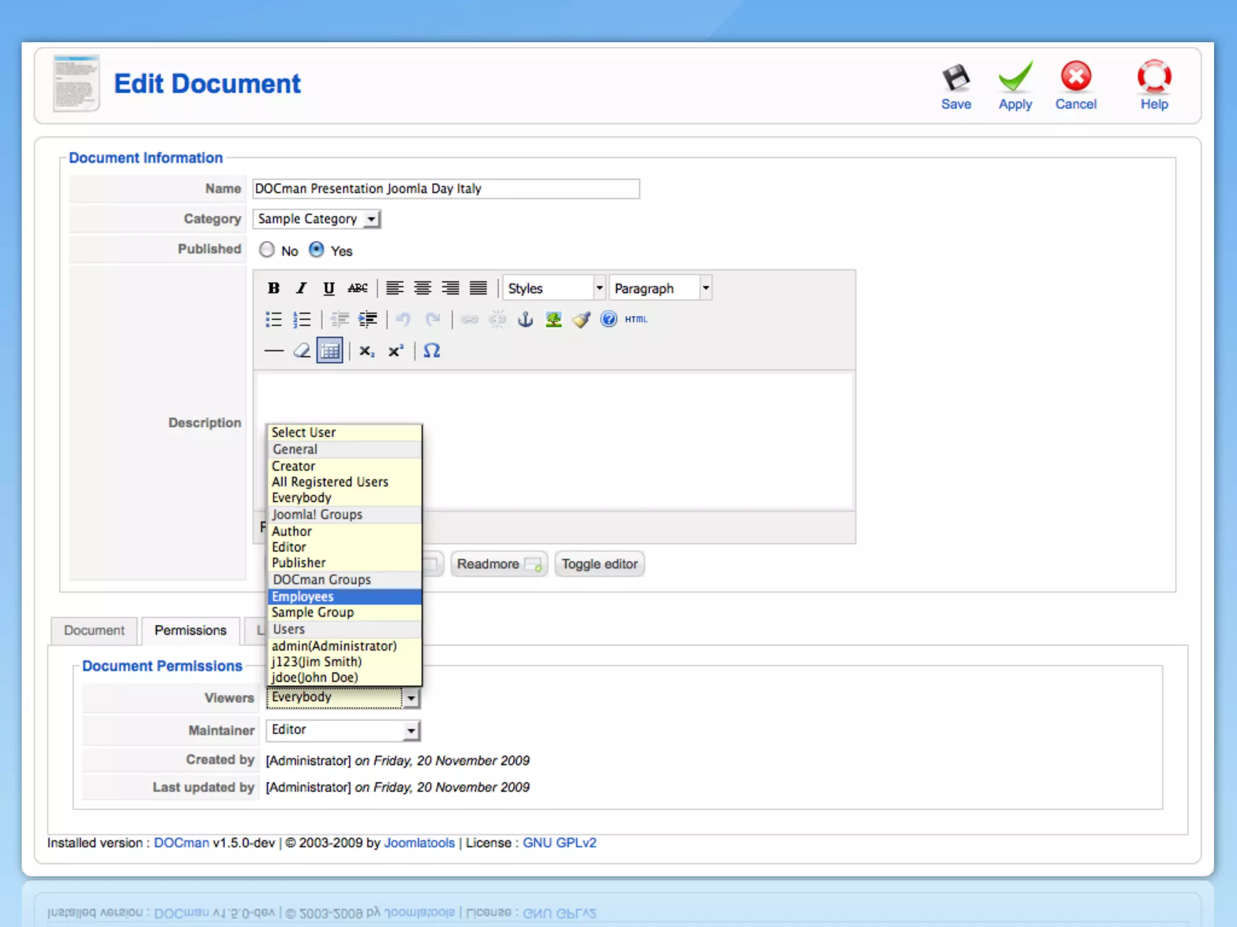Open the HTML source editor button
This screenshot has width=1237, height=927.
click(636, 319)
